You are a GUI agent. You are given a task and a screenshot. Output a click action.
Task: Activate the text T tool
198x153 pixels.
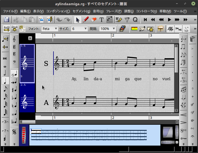click(x=101, y=20)
